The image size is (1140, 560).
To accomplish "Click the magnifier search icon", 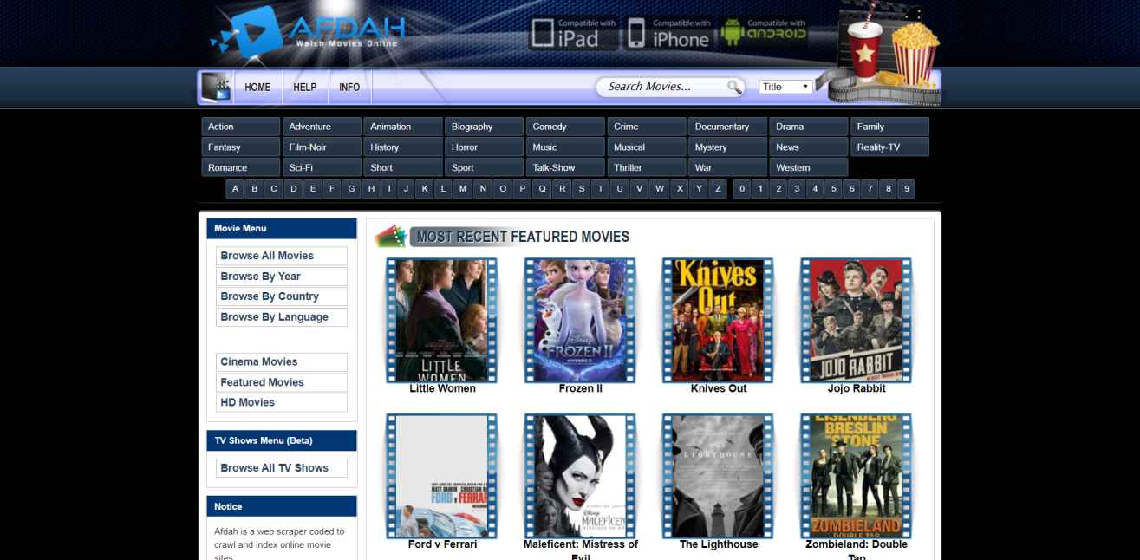I will [x=734, y=87].
